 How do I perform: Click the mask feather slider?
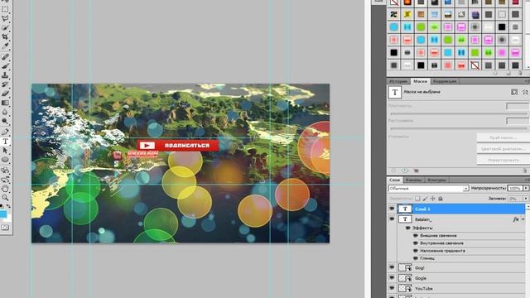pyautogui.click(x=458, y=128)
